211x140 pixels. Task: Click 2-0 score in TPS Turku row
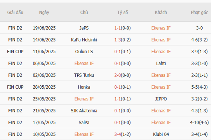[118, 75]
